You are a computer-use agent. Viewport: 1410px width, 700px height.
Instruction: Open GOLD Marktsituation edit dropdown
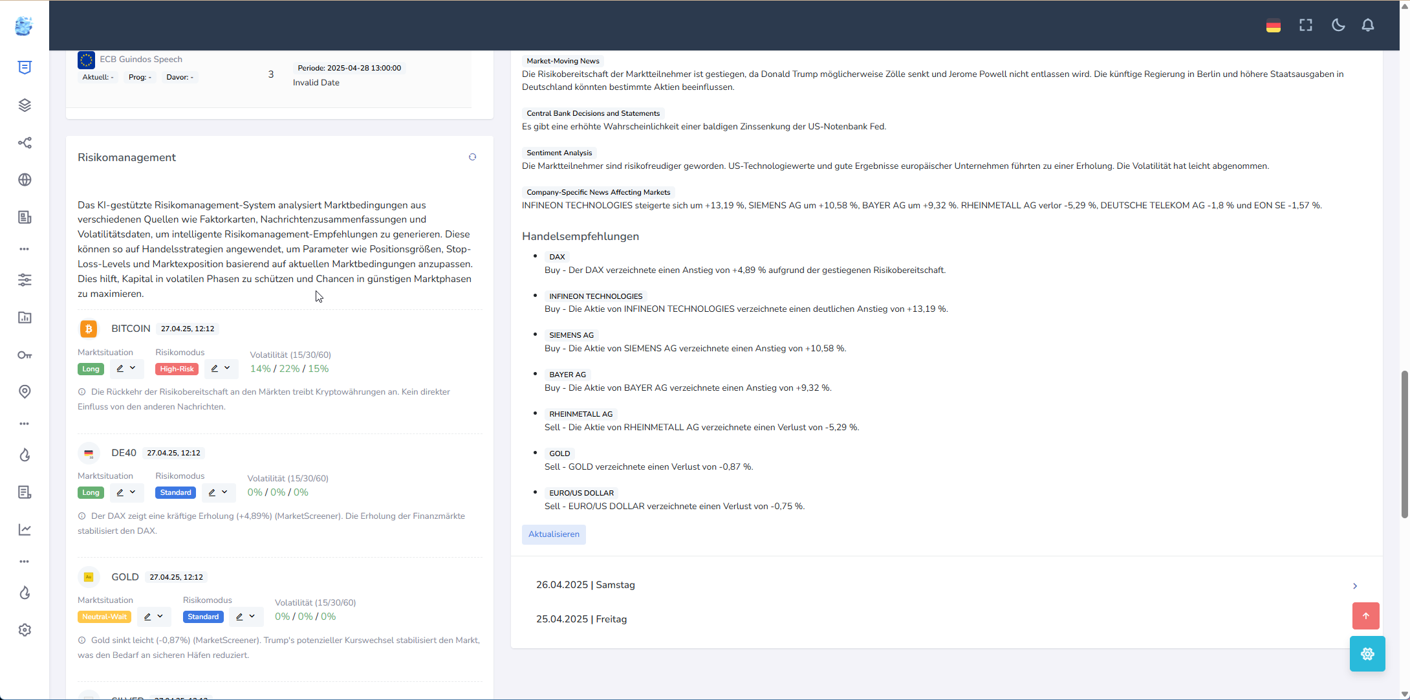tap(154, 617)
